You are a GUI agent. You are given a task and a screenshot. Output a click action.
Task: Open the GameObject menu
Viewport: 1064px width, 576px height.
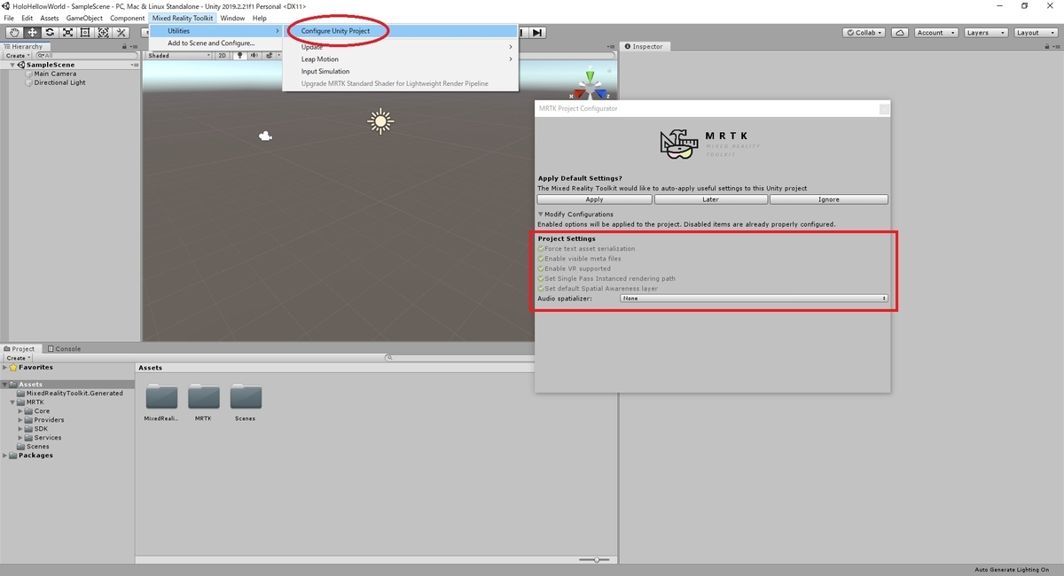pos(85,18)
